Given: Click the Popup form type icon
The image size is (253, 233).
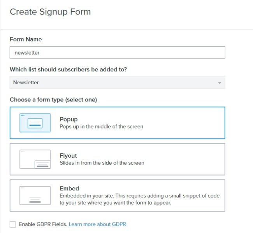Looking at the screenshot, I should coord(35,123).
